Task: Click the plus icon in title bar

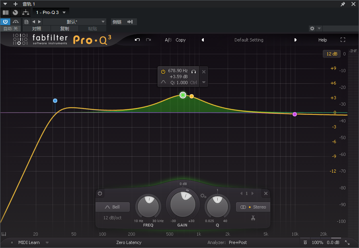Action: tap(16, 4)
